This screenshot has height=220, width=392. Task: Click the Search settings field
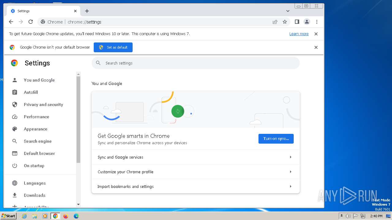pos(195,63)
